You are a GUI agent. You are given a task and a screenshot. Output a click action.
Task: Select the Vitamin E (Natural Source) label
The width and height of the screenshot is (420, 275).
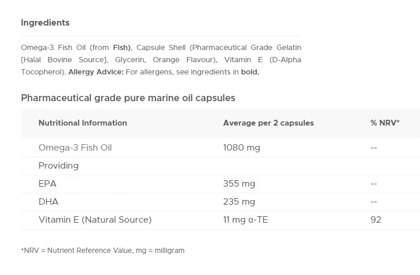pos(95,220)
